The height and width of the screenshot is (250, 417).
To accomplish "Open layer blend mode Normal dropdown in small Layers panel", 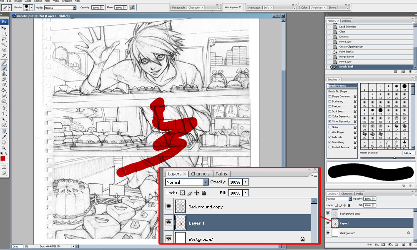I will click(x=350, y=199).
